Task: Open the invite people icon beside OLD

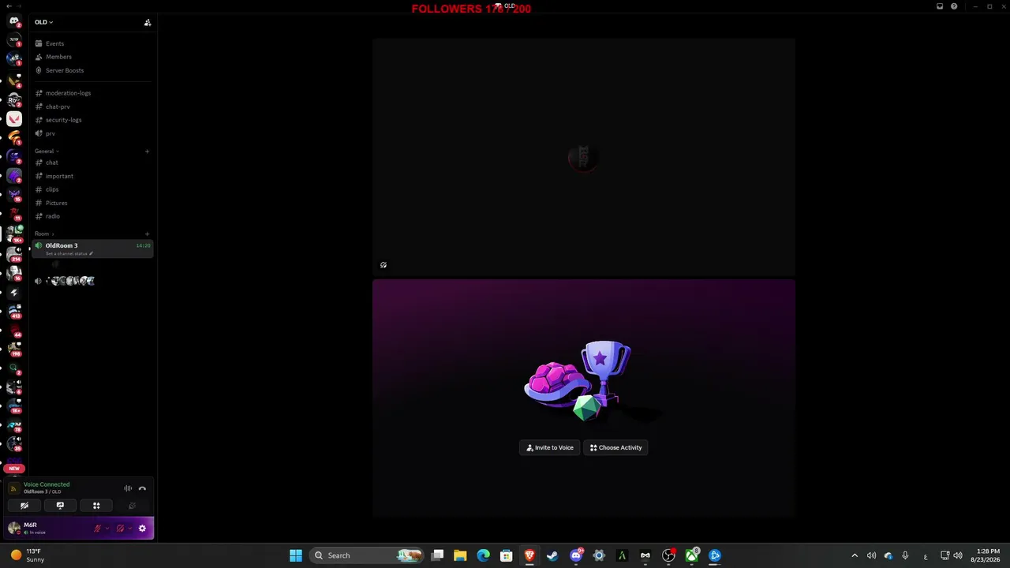Action: pyautogui.click(x=148, y=22)
